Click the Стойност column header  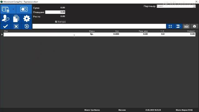pyautogui.click(x=191, y=31)
